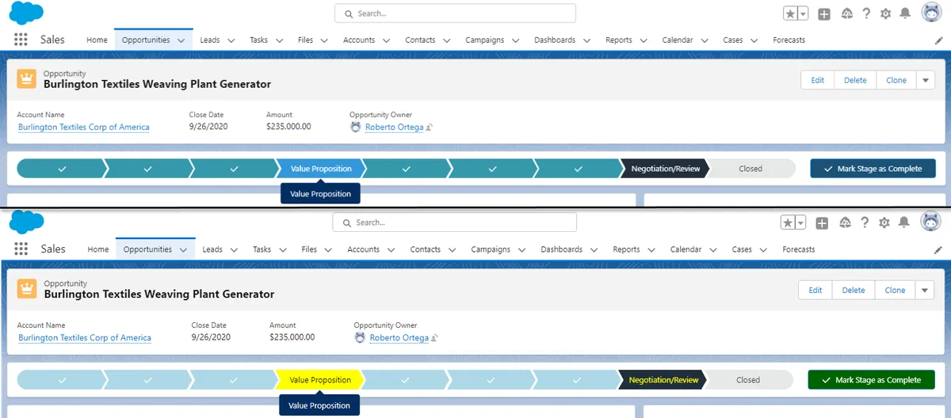Open Files tab in upper screenshot
951x418 pixels.
point(306,40)
